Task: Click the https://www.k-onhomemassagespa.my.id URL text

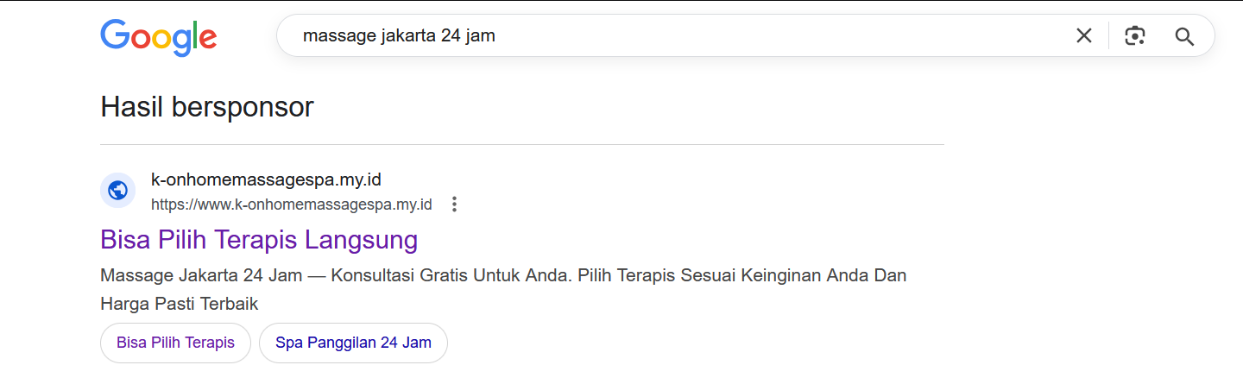Action: point(291,205)
